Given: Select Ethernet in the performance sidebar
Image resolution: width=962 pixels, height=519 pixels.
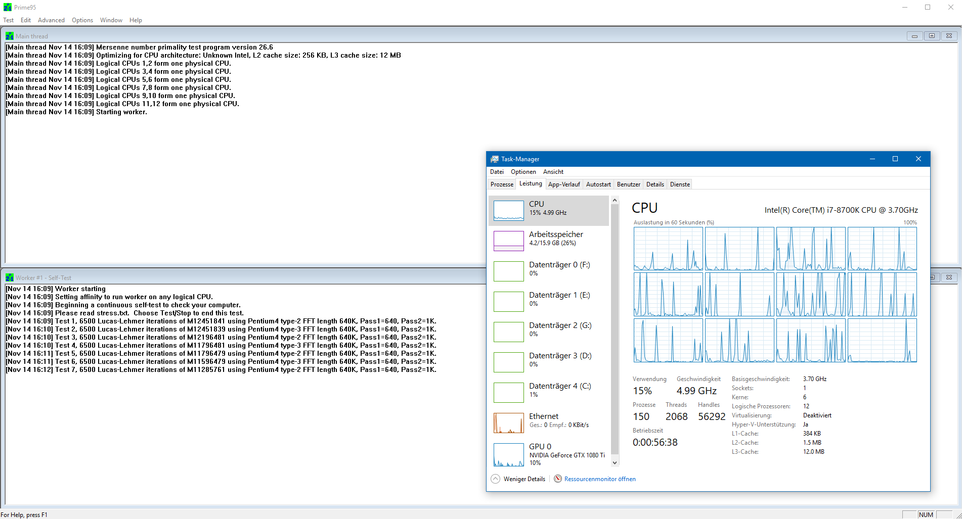Looking at the screenshot, I should pos(549,422).
